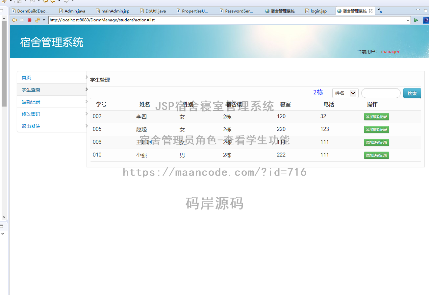Viewport: 429px width, 295px height.
Task: Click student number 005 cell
Action: (x=97, y=129)
